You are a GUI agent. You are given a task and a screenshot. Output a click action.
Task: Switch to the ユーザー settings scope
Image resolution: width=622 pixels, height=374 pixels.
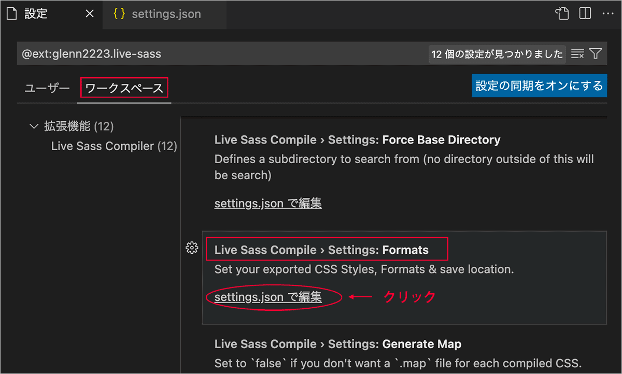point(47,88)
